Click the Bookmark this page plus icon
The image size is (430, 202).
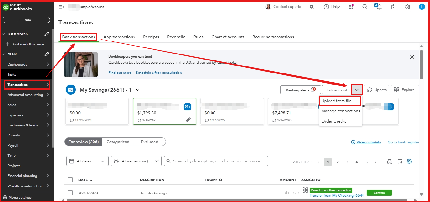[8, 44]
